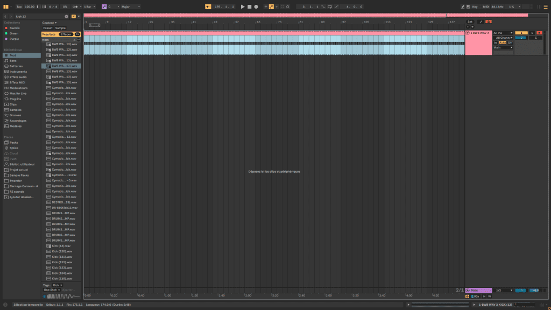
Task: Open the Major scale dropdown
Action: click(x=130, y=6)
